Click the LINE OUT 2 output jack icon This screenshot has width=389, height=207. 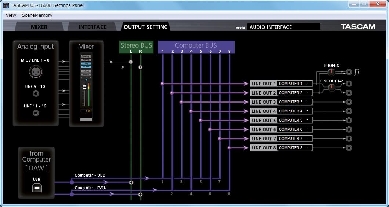(x=349, y=93)
